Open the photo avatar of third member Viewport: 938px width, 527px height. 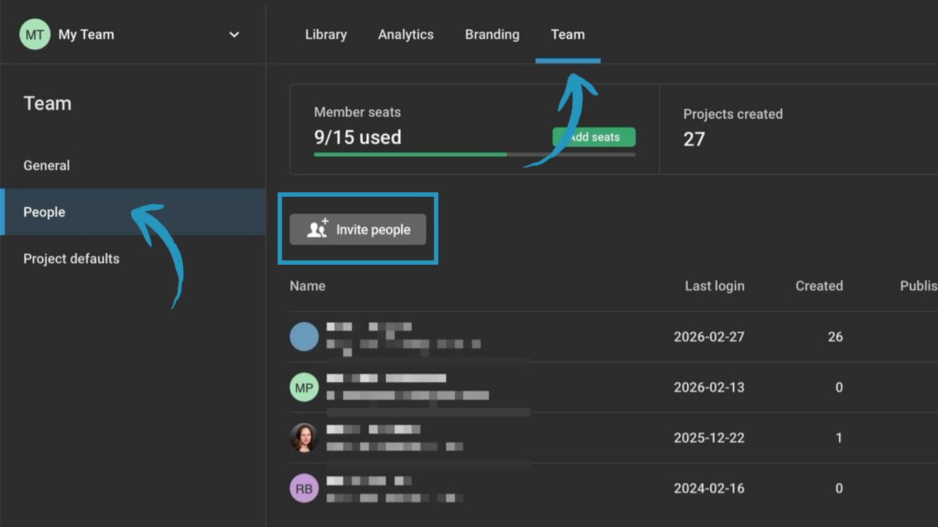point(304,438)
